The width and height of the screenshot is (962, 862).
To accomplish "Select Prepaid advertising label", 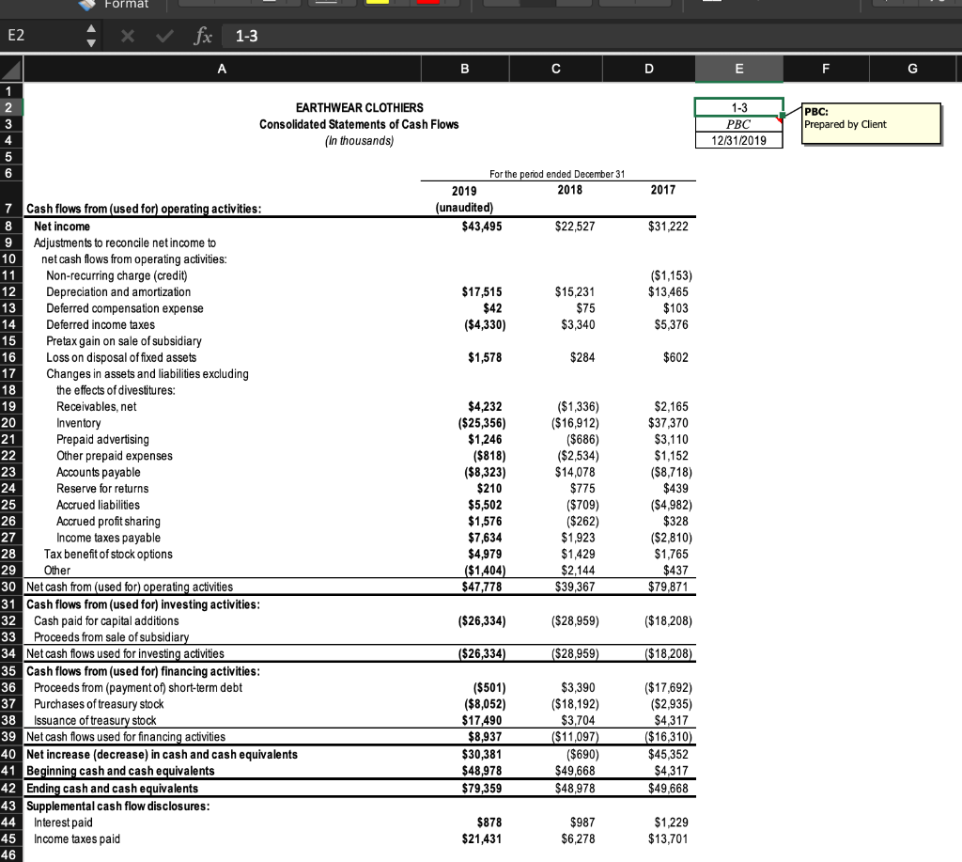I will [x=102, y=440].
